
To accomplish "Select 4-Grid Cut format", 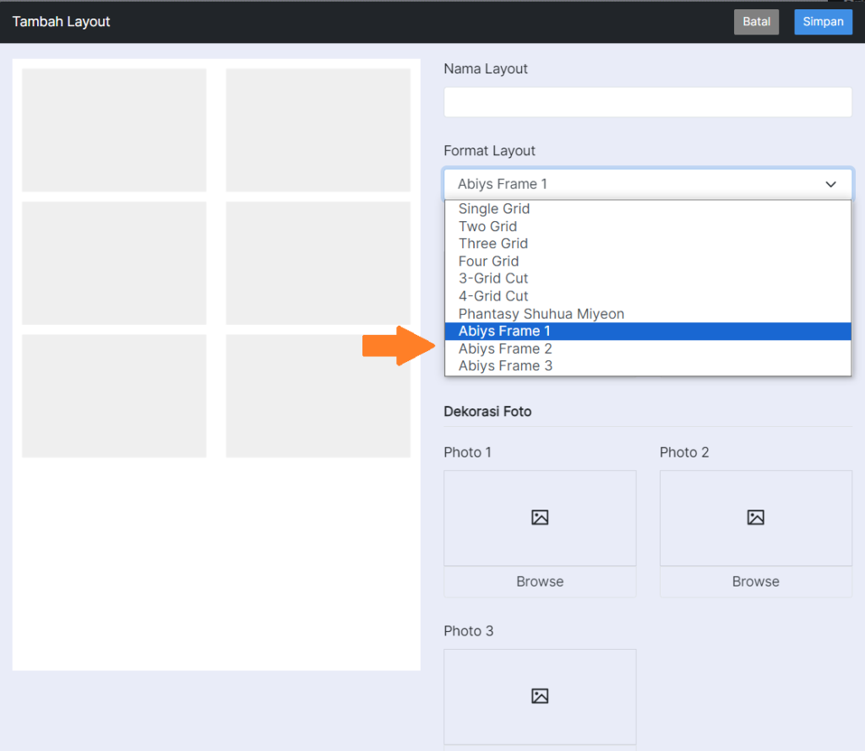I will [648, 296].
